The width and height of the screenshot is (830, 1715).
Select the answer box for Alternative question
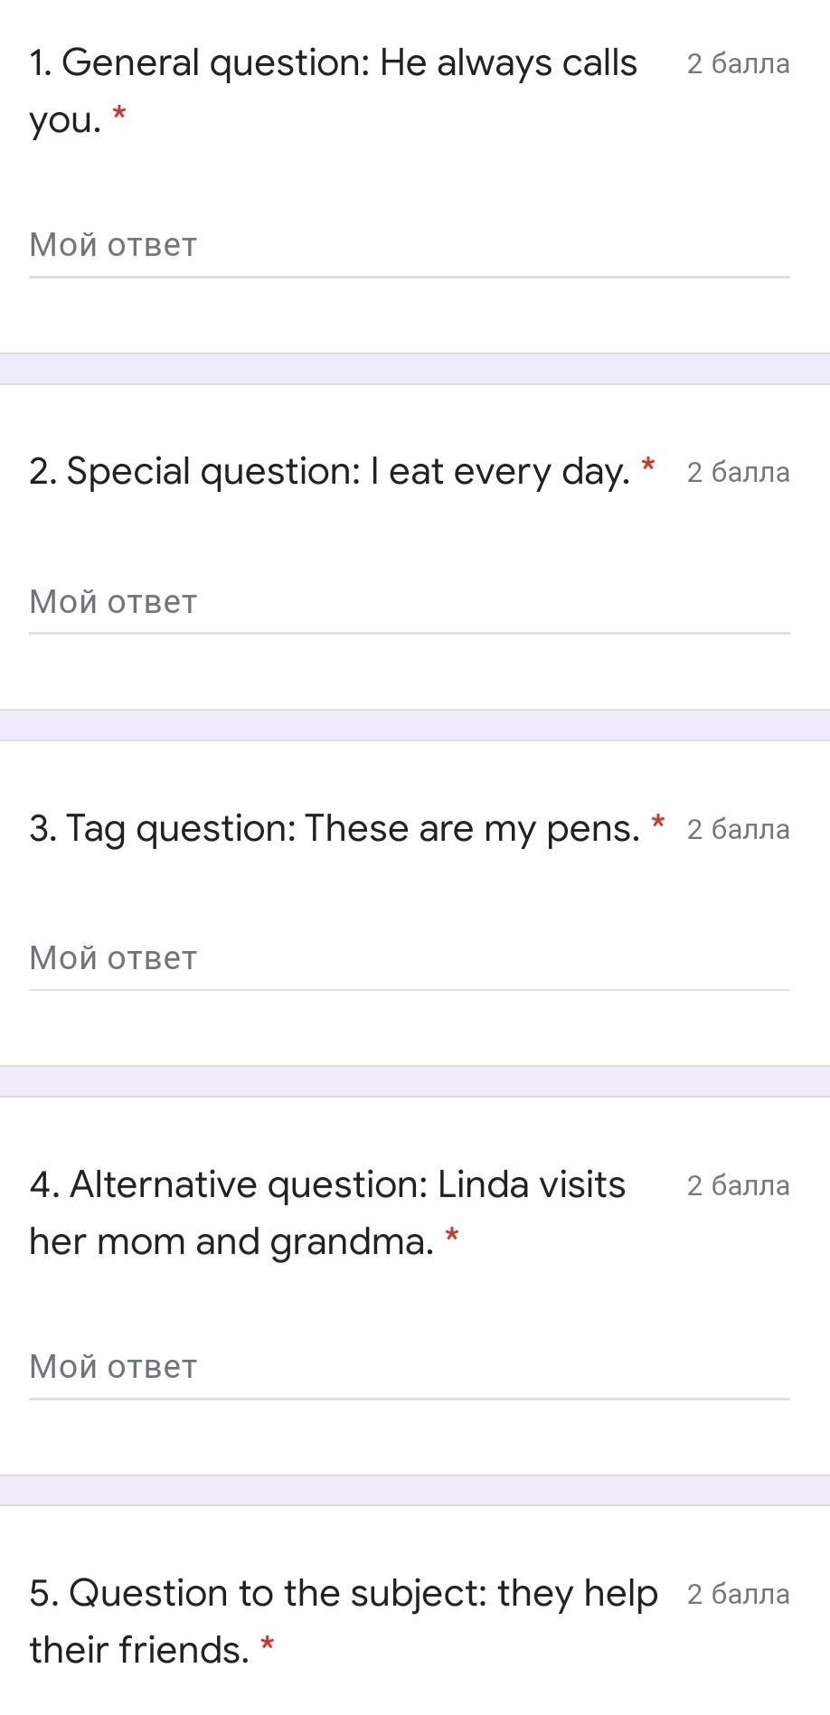409,1367
